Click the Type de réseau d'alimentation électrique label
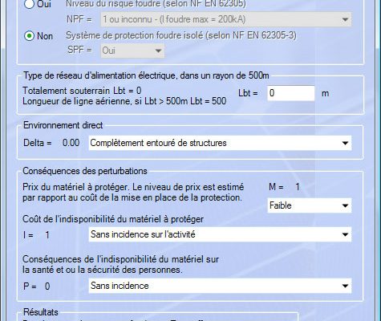 coord(146,75)
